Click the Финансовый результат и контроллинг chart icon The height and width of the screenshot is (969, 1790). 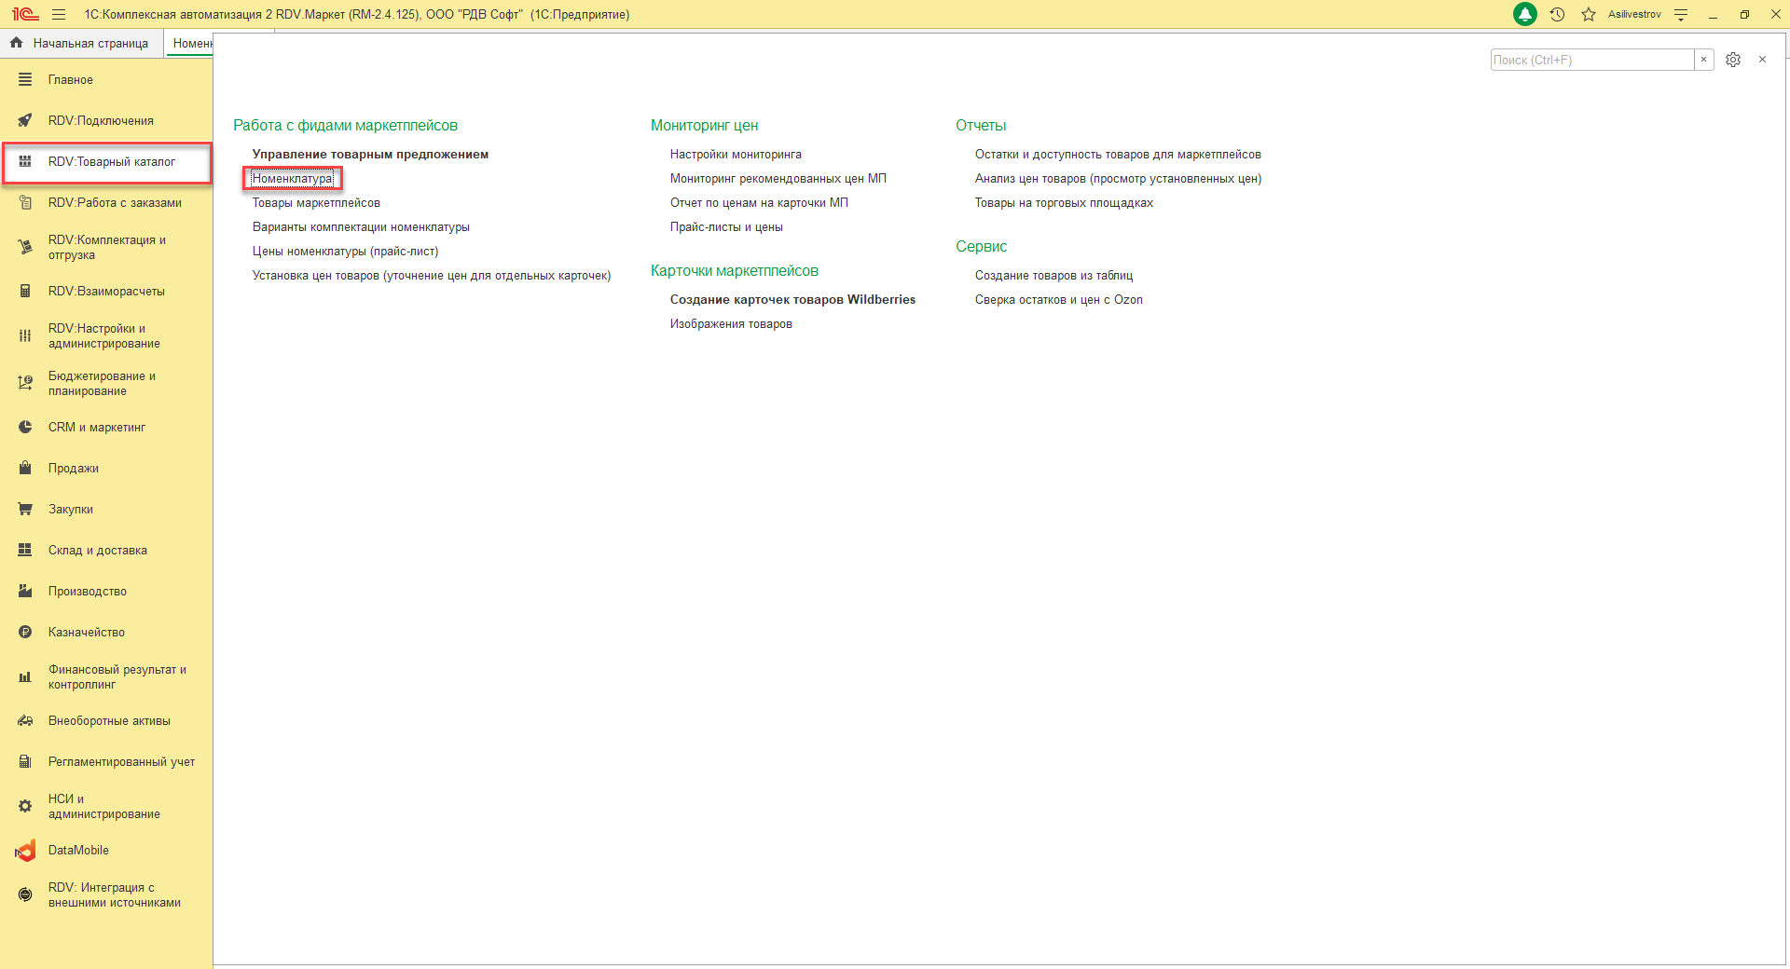click(x=25, y=677)
